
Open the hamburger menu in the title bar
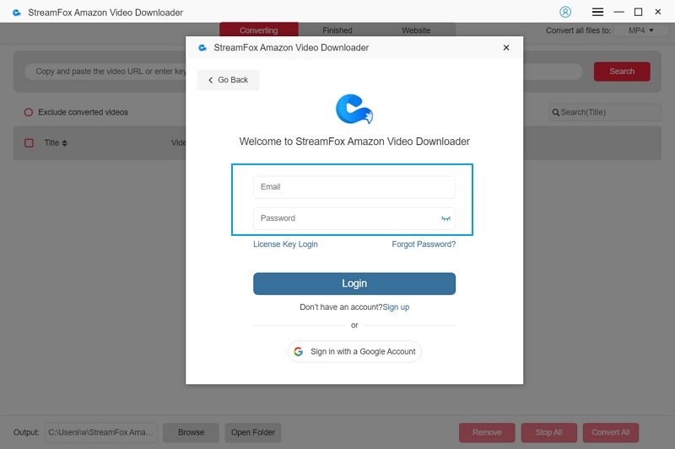pyautogui.click(x=597, y=12)
